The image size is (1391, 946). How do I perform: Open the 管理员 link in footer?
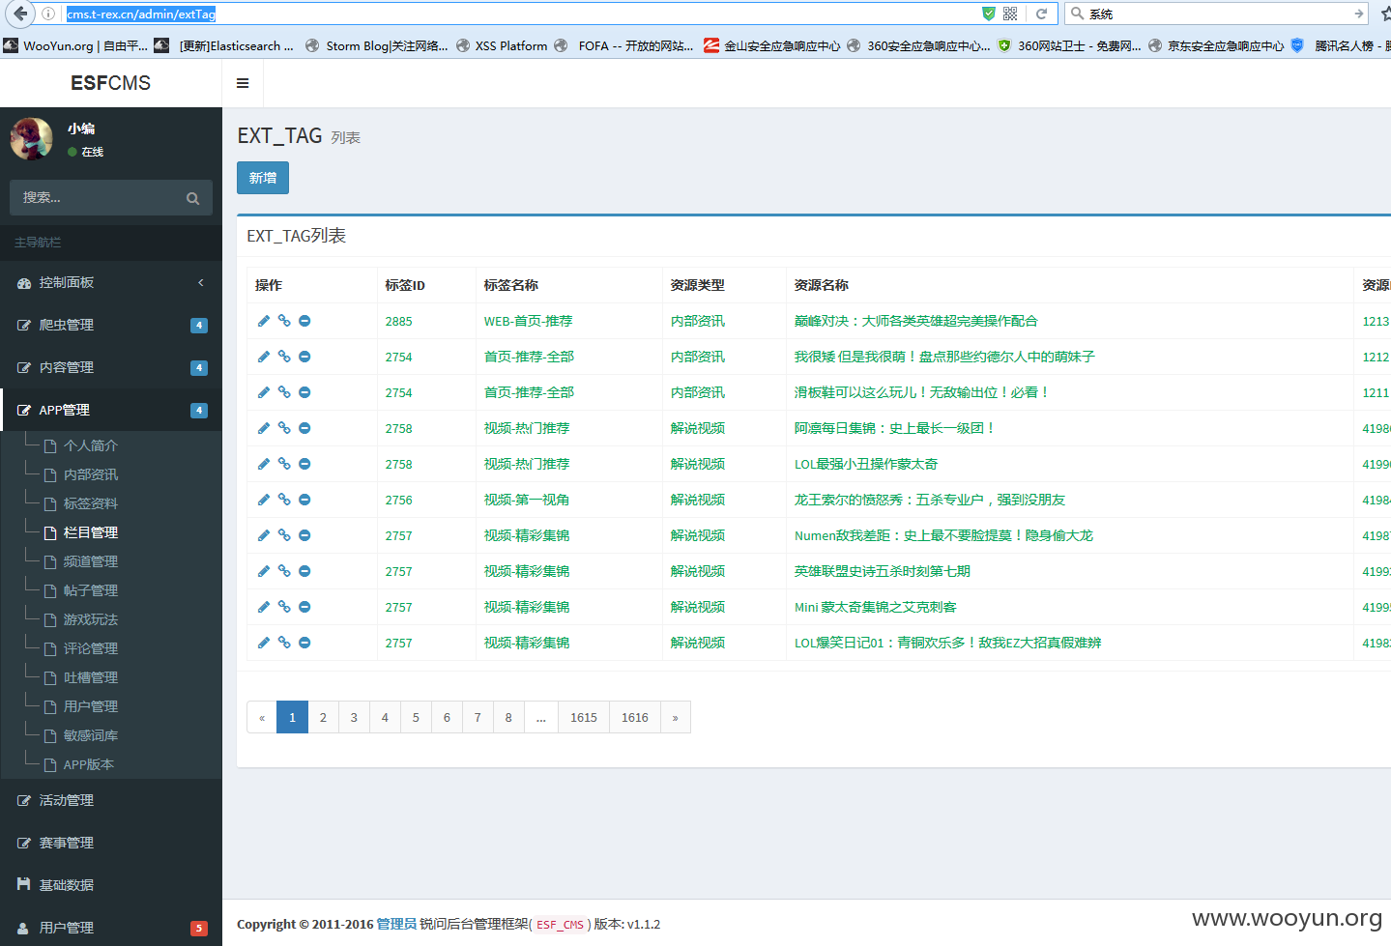396,924
